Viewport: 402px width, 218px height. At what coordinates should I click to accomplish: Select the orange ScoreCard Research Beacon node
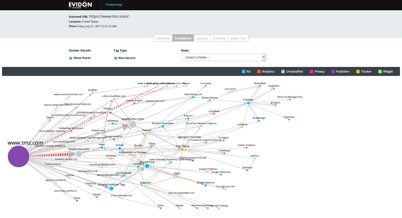tap(201, 126)
